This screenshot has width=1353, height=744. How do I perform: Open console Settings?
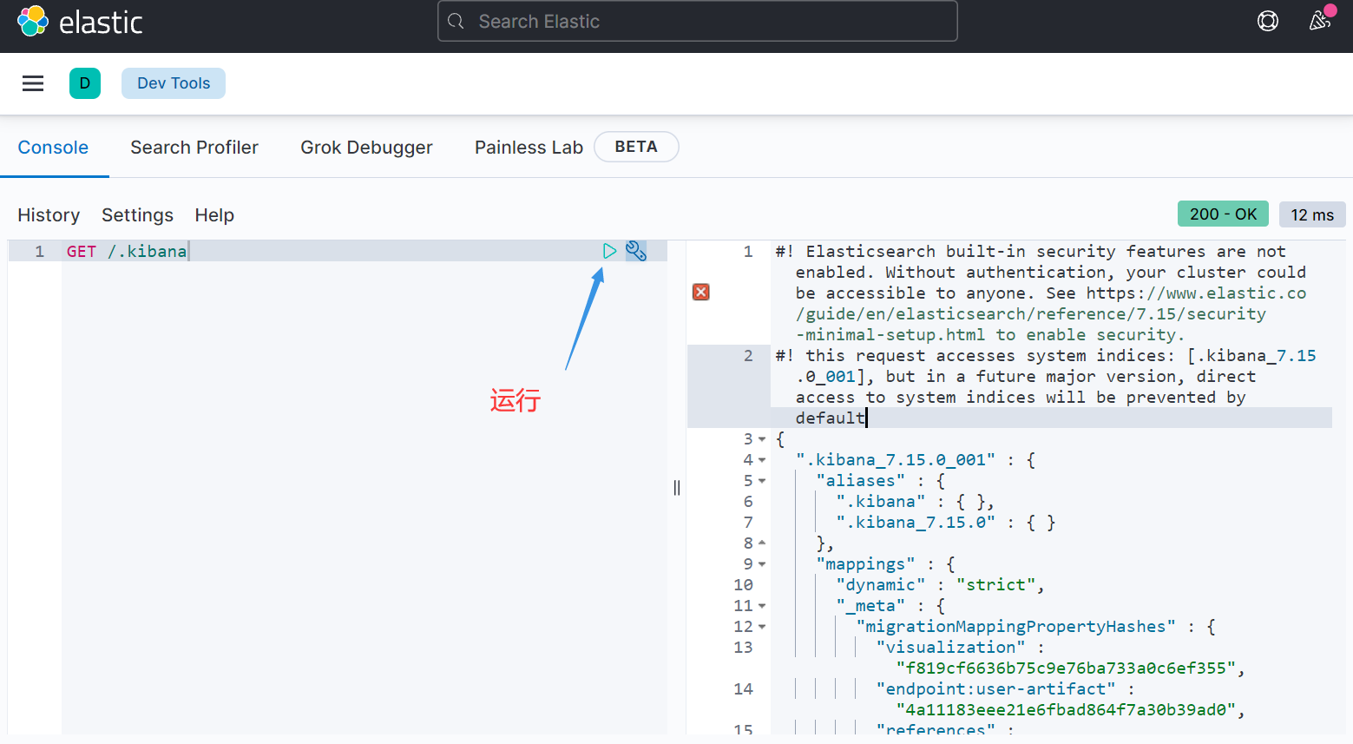(137, 215)
